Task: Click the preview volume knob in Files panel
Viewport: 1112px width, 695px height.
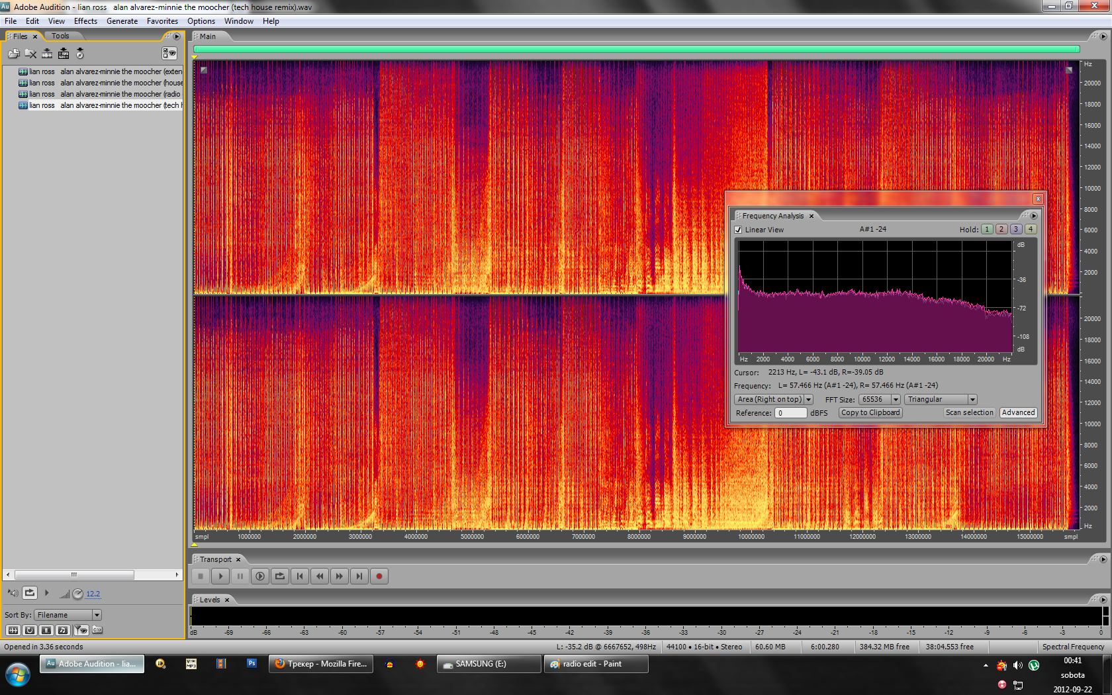Action: point(77,594)
